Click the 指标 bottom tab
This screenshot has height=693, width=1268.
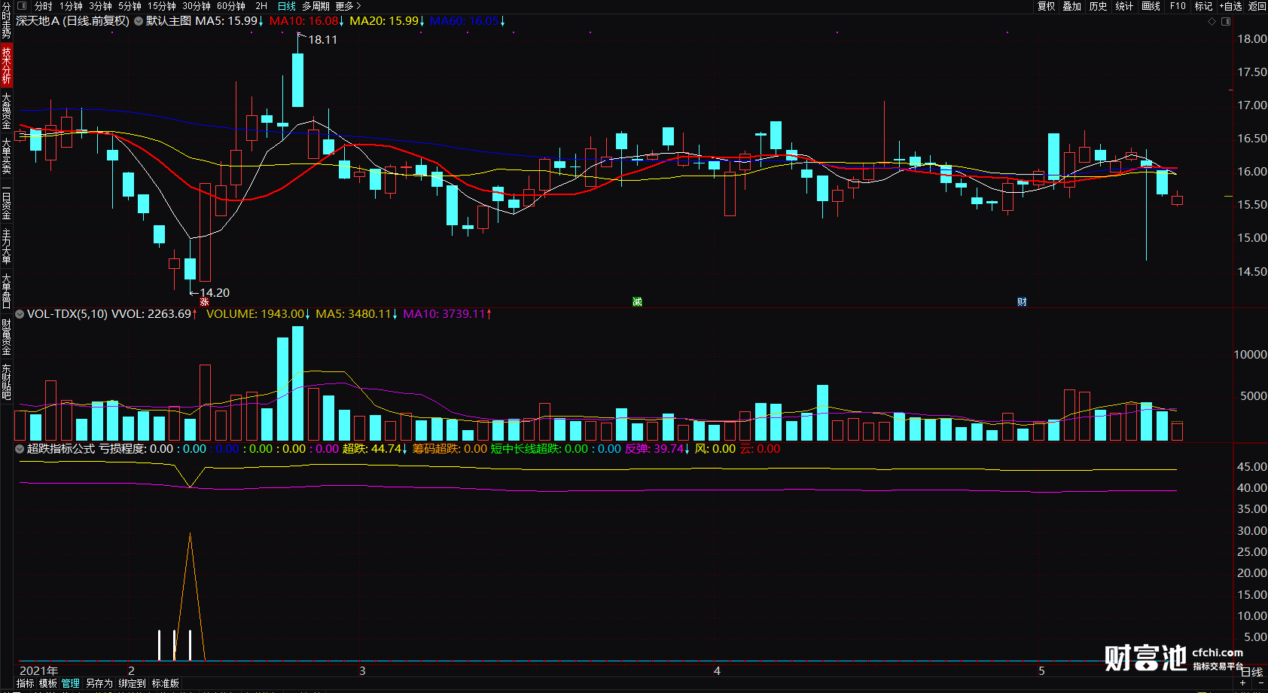26,684
